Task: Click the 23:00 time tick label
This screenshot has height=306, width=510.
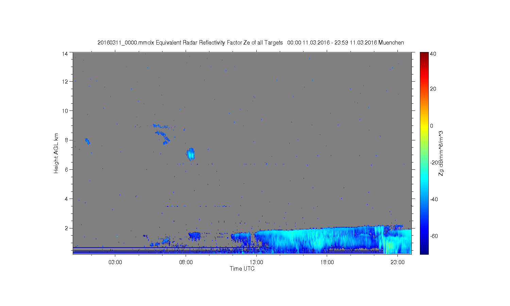Action: pos(397,262)
